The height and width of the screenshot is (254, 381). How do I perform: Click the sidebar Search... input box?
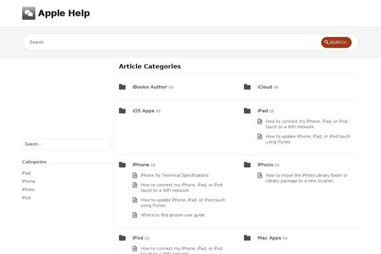67,144
